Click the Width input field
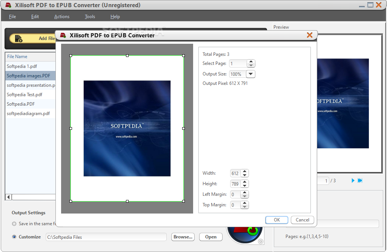This screenshot has width=387, height=252. click(x=235, y=173)
